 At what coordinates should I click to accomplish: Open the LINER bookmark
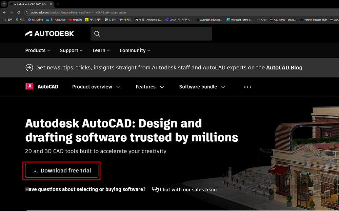tap(178, 20)
